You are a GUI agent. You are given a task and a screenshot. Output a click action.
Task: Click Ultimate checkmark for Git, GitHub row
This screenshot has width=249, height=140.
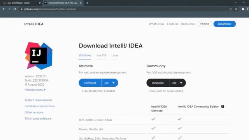click(x=153, y=138)
